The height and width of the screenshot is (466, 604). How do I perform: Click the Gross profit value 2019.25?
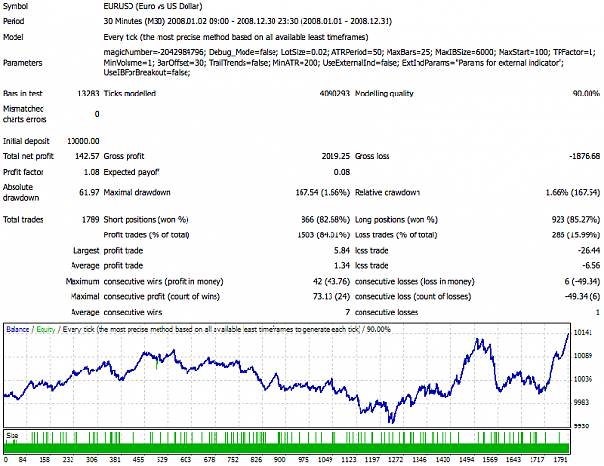[335, 156]
